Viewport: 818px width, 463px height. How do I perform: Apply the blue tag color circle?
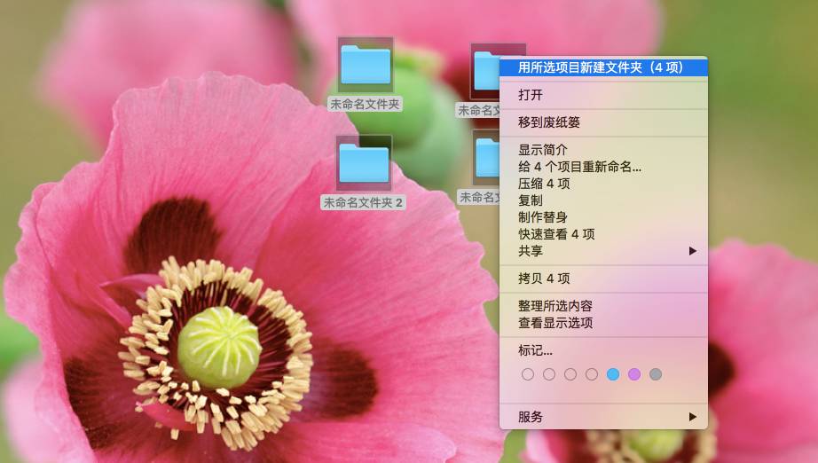[613, 373]
